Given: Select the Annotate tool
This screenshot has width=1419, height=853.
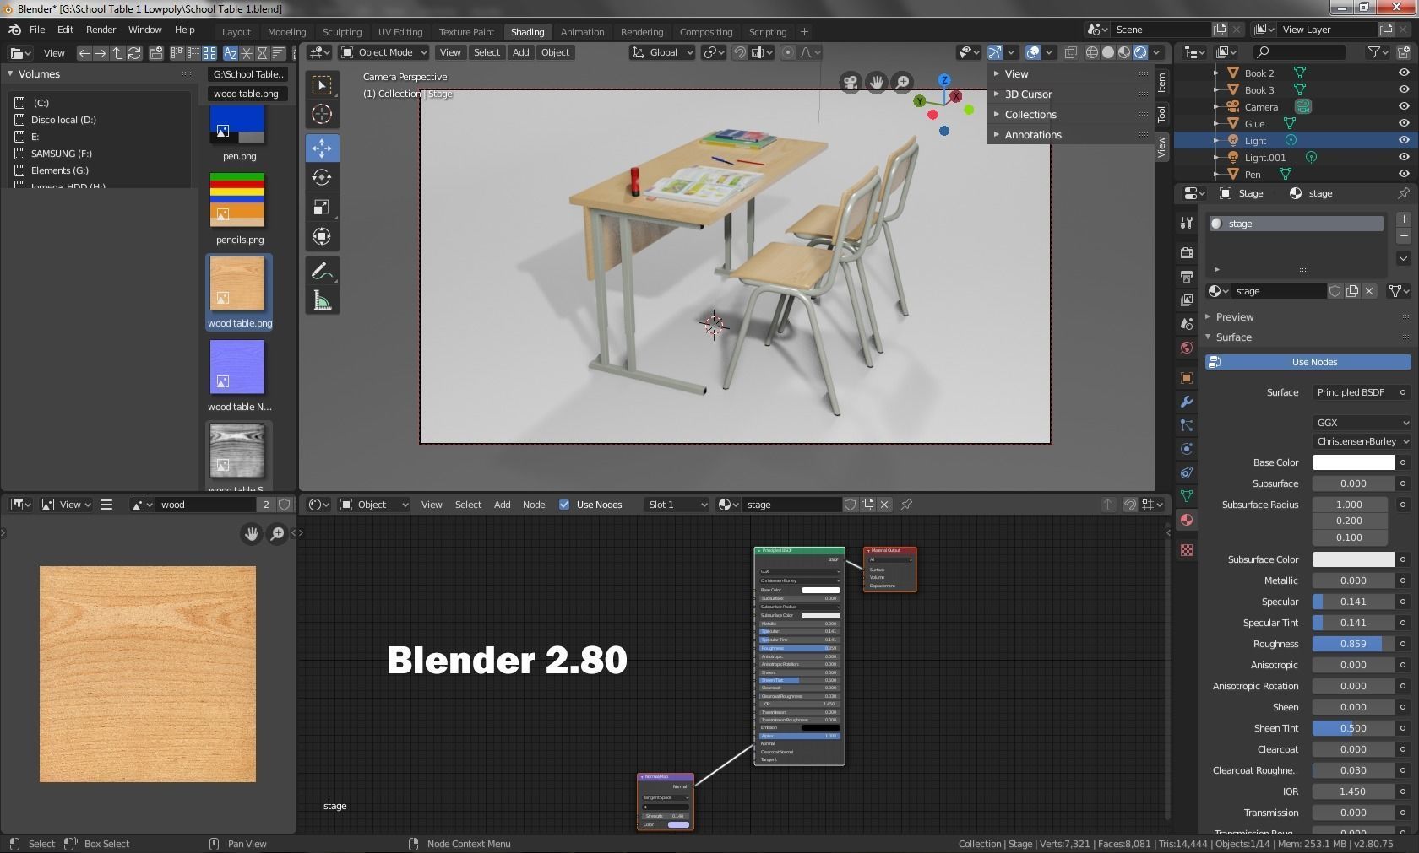Looking at the screenshot, I should point(322,271).
